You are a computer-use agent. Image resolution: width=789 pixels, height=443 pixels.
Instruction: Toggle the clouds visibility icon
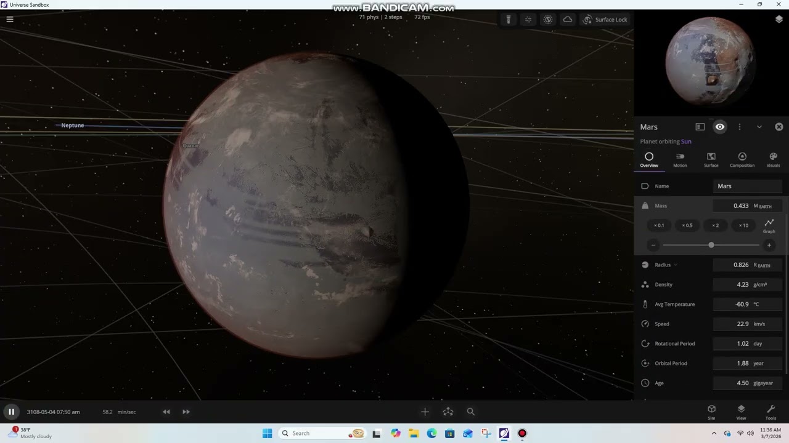[x=568, y=20]
